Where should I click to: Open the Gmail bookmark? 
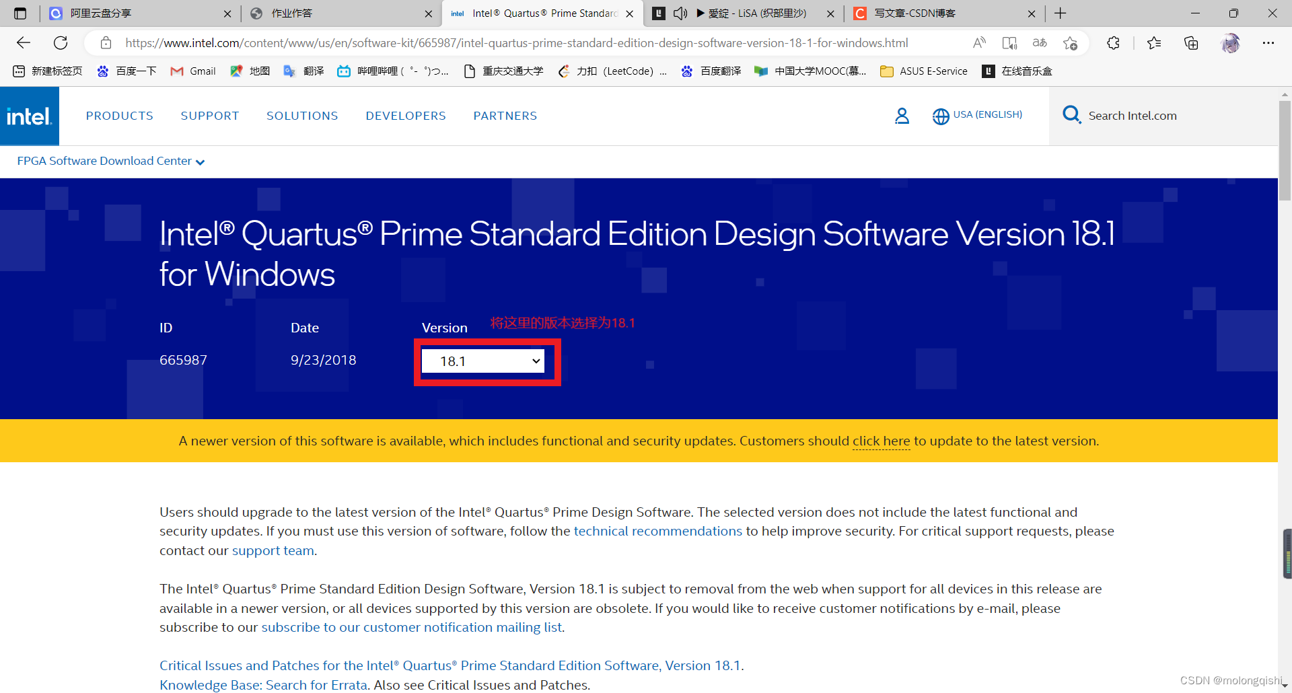[x=193, y=71]
